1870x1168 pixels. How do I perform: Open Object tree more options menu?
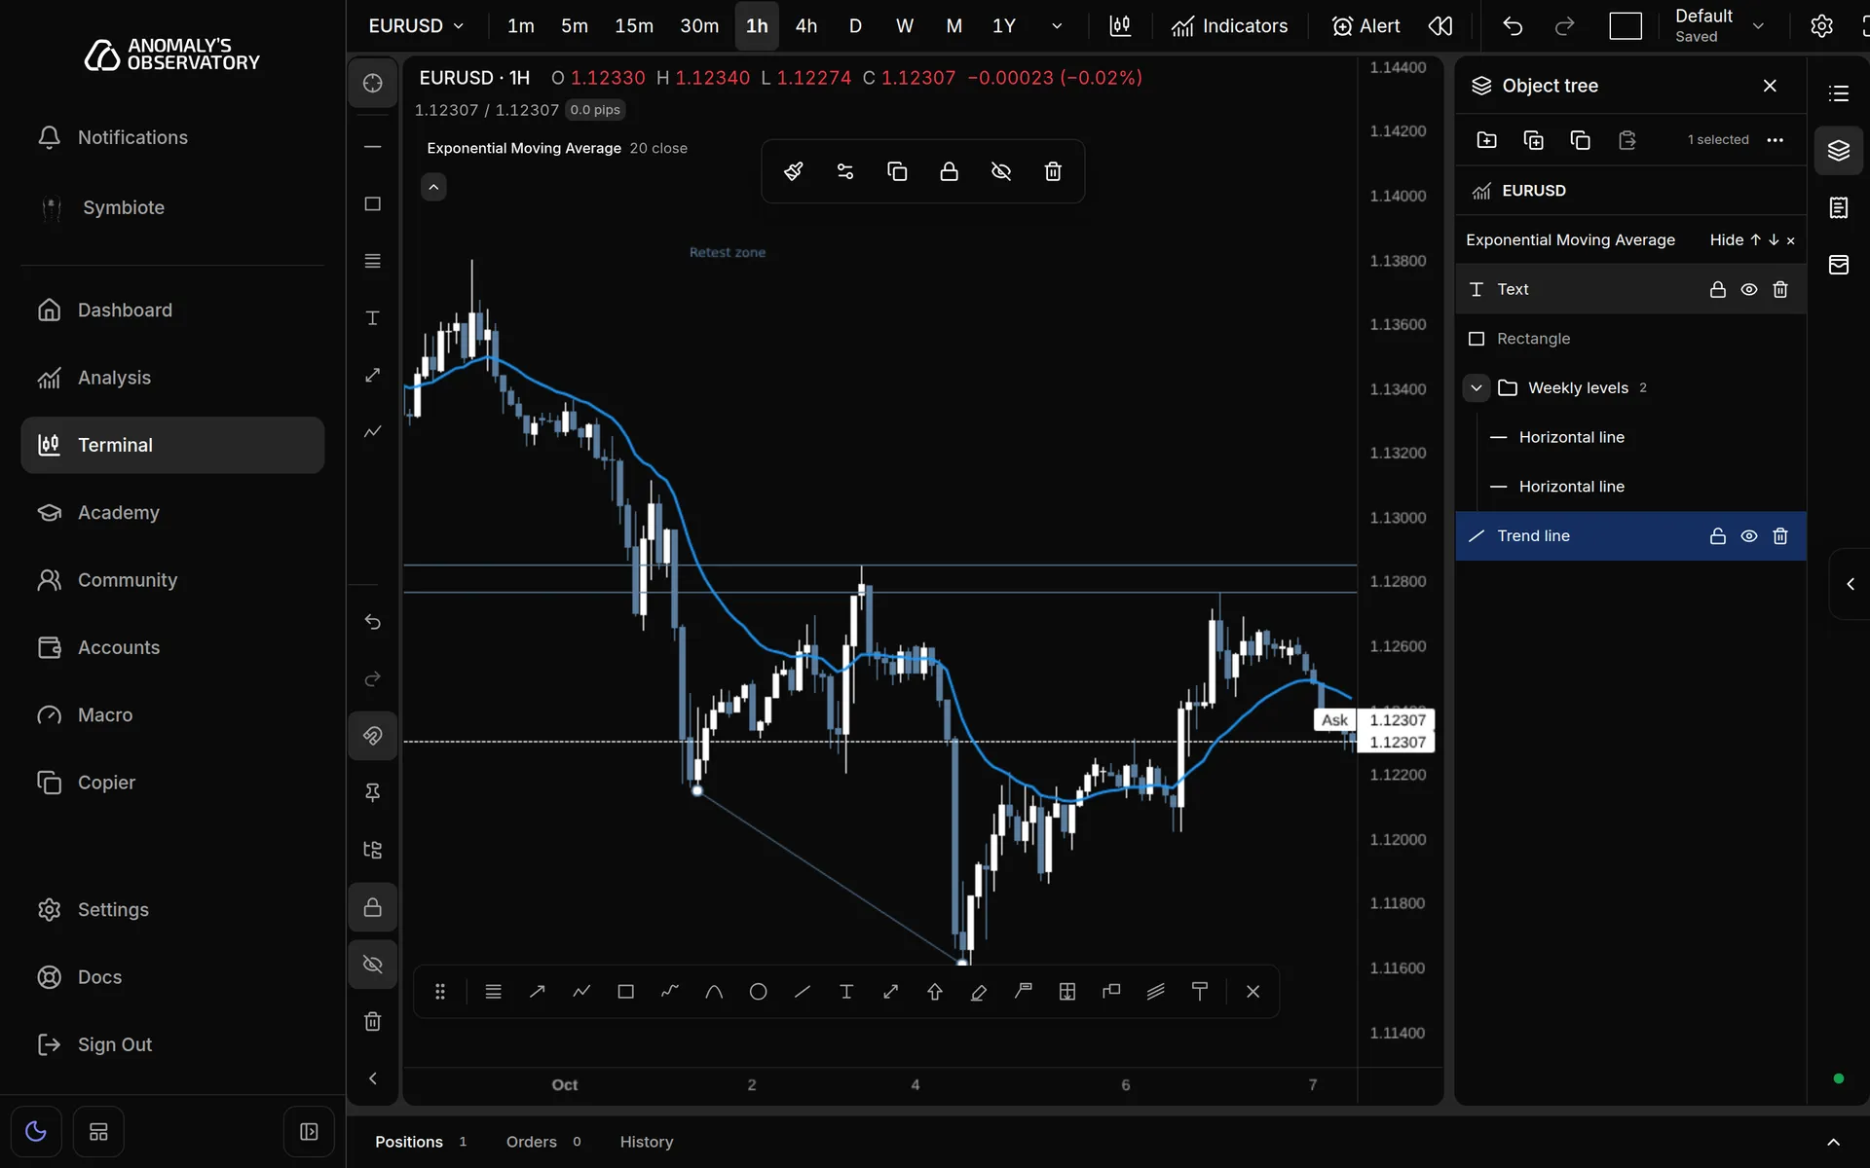click(1775, 140)
